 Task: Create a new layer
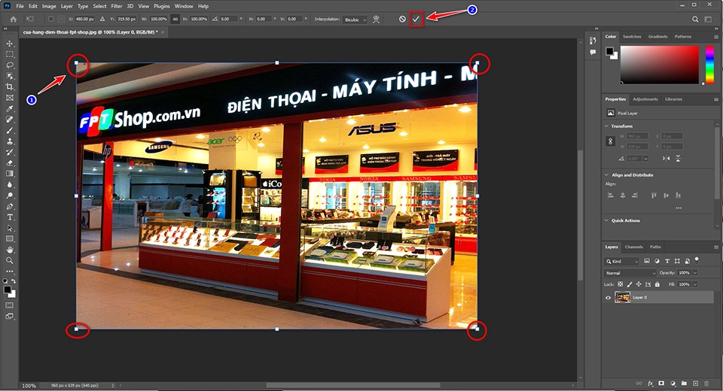point(695,383)
